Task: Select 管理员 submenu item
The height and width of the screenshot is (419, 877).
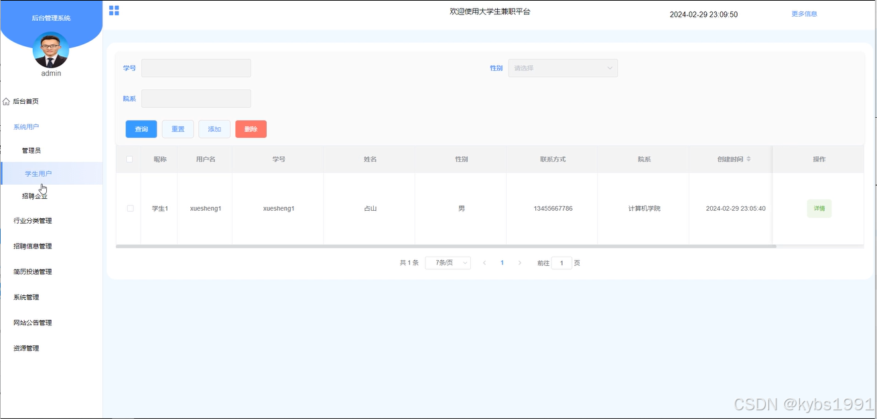Action: pos(31,151)
